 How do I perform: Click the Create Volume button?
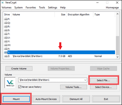point(19,69)
